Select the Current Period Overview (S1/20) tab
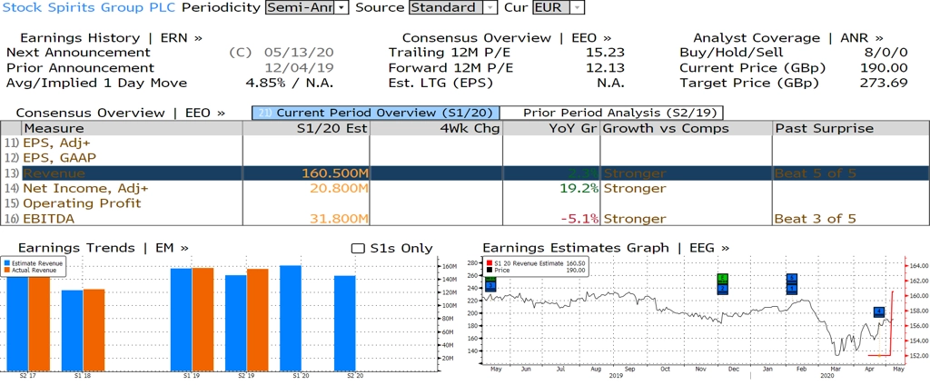Viewport: 930px width, 385px height. [x=376, y=113]
